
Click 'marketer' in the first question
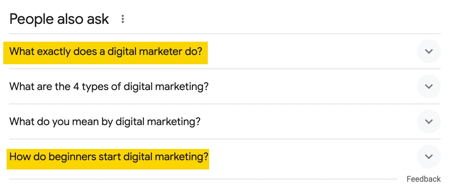click(x=160, y=52)
